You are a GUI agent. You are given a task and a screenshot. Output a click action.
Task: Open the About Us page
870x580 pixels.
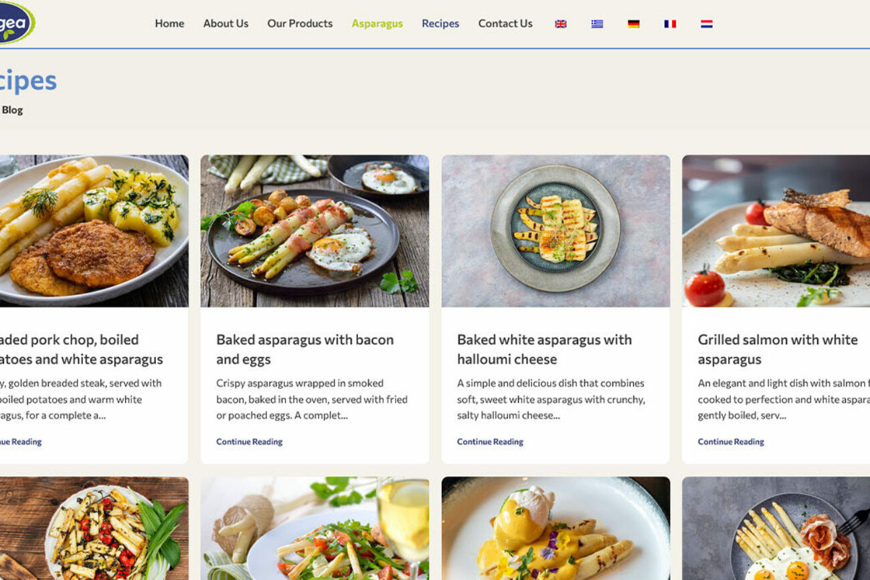(226, 23)
